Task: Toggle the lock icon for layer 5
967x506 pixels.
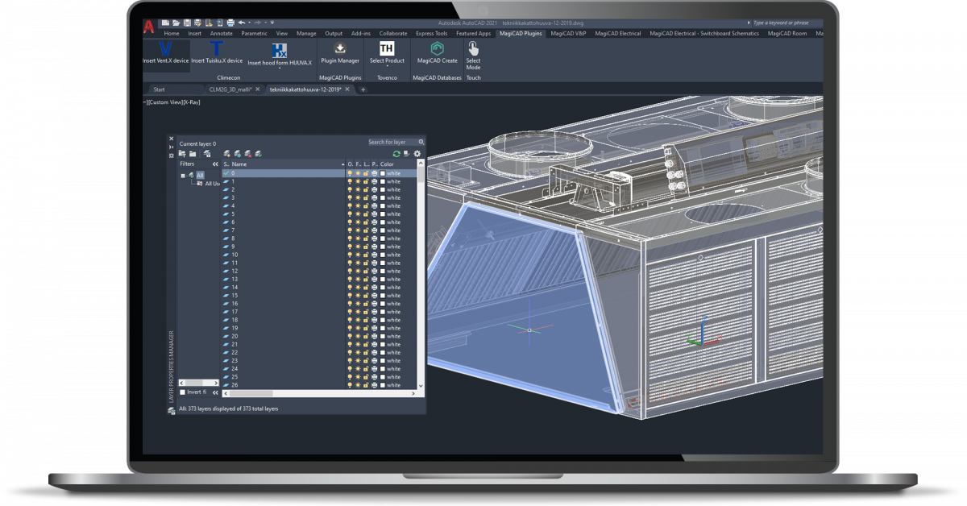Action: click(366, 214)
